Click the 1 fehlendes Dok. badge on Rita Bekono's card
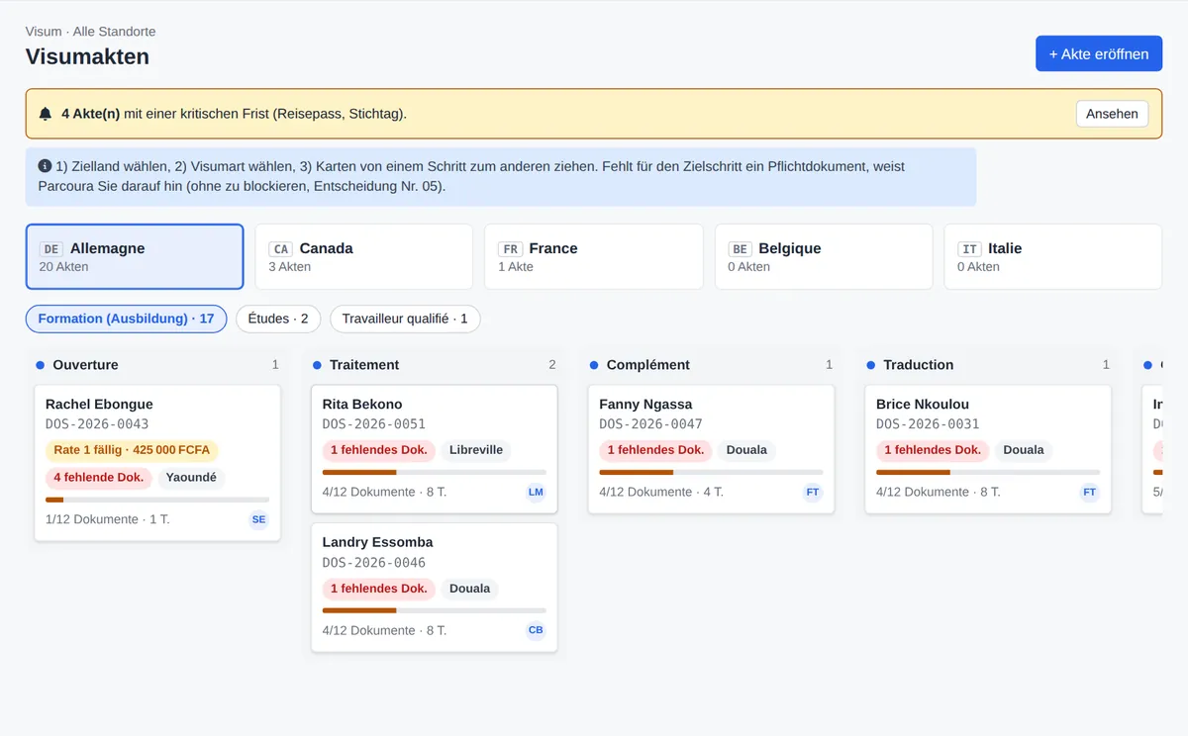 pyautogui.click(x=378, y=450)
